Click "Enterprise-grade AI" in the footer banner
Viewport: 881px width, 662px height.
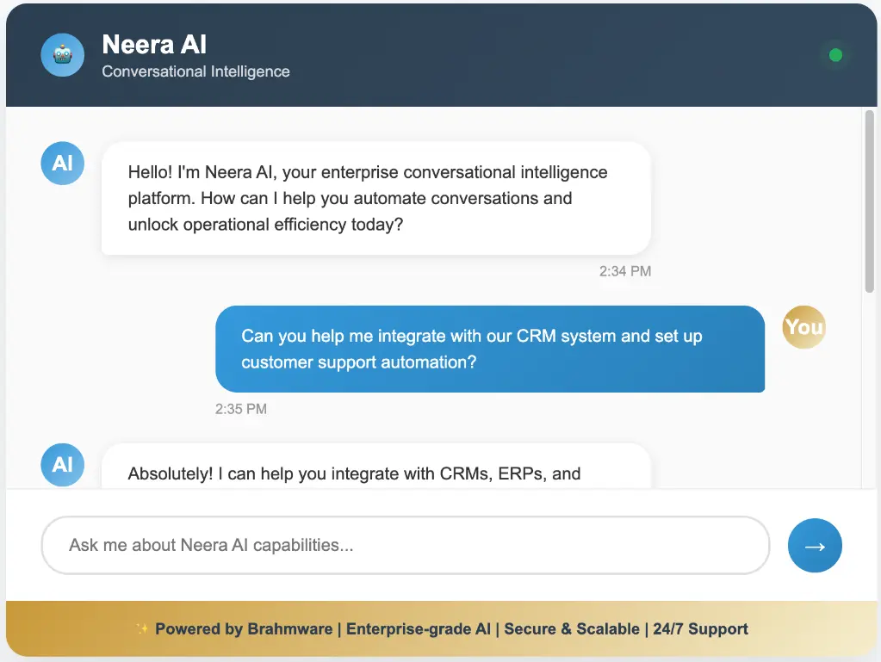point(419,629)
